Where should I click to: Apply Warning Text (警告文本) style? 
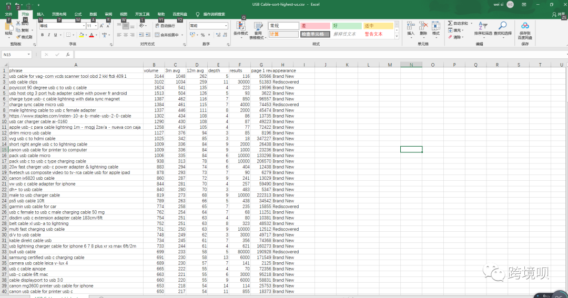point(378,34)
